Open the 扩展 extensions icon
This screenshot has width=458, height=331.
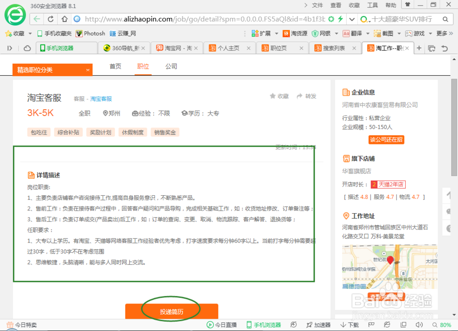pos(261,33)
